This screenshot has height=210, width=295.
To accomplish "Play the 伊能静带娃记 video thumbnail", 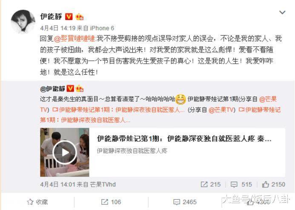I will click(65, 152).
